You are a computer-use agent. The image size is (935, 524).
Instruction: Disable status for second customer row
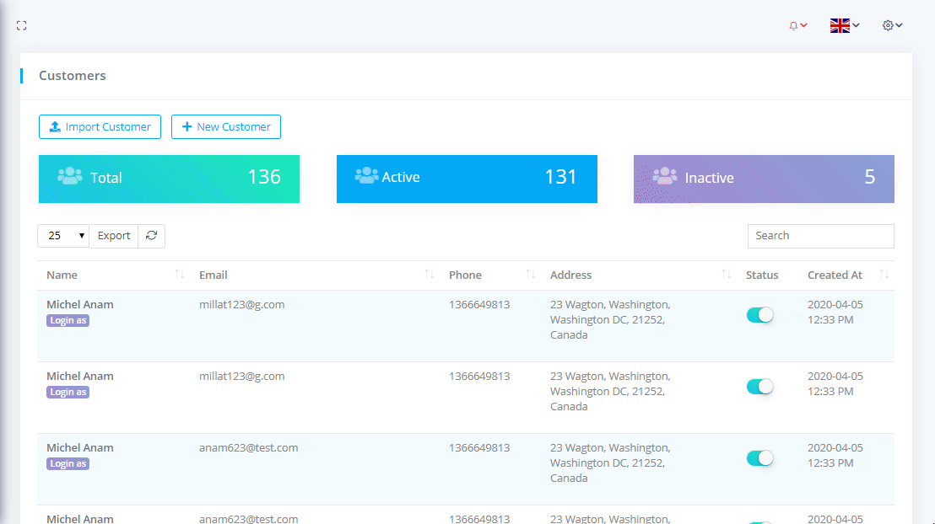pos(759,387)
